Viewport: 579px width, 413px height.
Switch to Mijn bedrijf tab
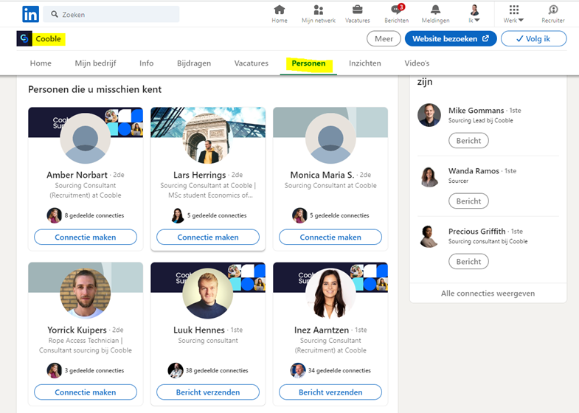tap(95, 63)
